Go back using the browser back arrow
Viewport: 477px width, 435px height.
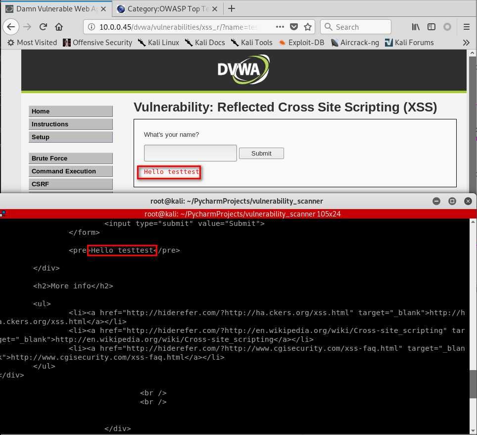11,27
